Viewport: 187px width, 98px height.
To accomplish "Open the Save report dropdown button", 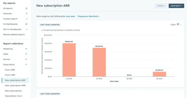I will pos(176,6).
